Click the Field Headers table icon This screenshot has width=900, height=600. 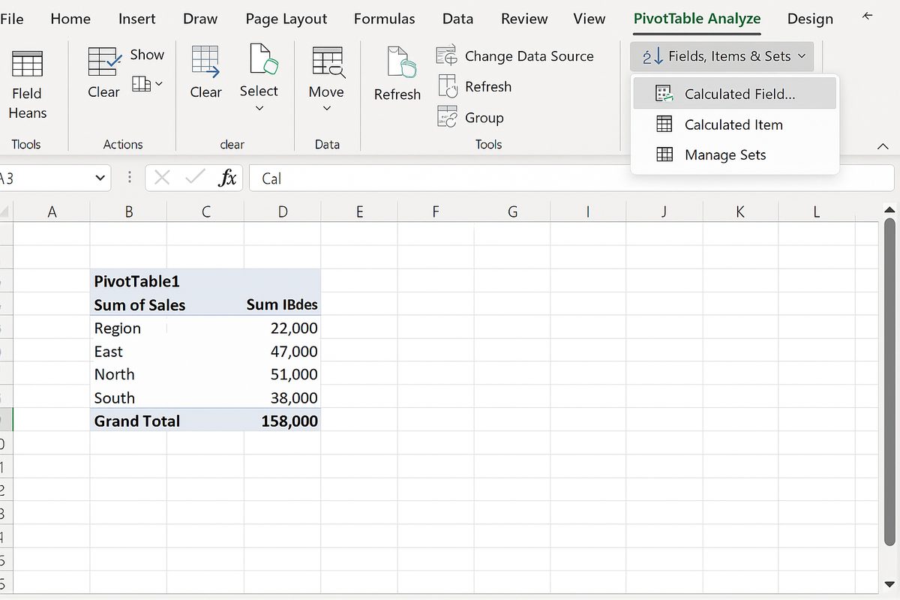pyautogui.click(x=28, y=64)
